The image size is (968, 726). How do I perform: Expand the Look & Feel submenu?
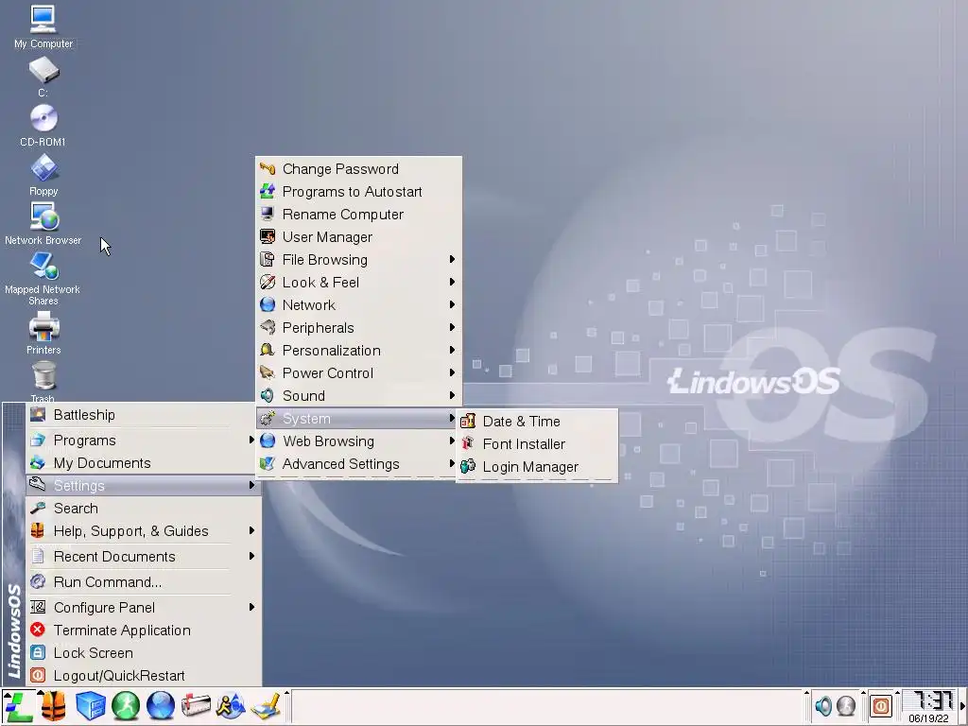pos(358,283)
